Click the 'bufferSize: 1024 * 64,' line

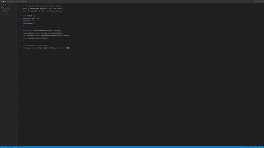31,18
